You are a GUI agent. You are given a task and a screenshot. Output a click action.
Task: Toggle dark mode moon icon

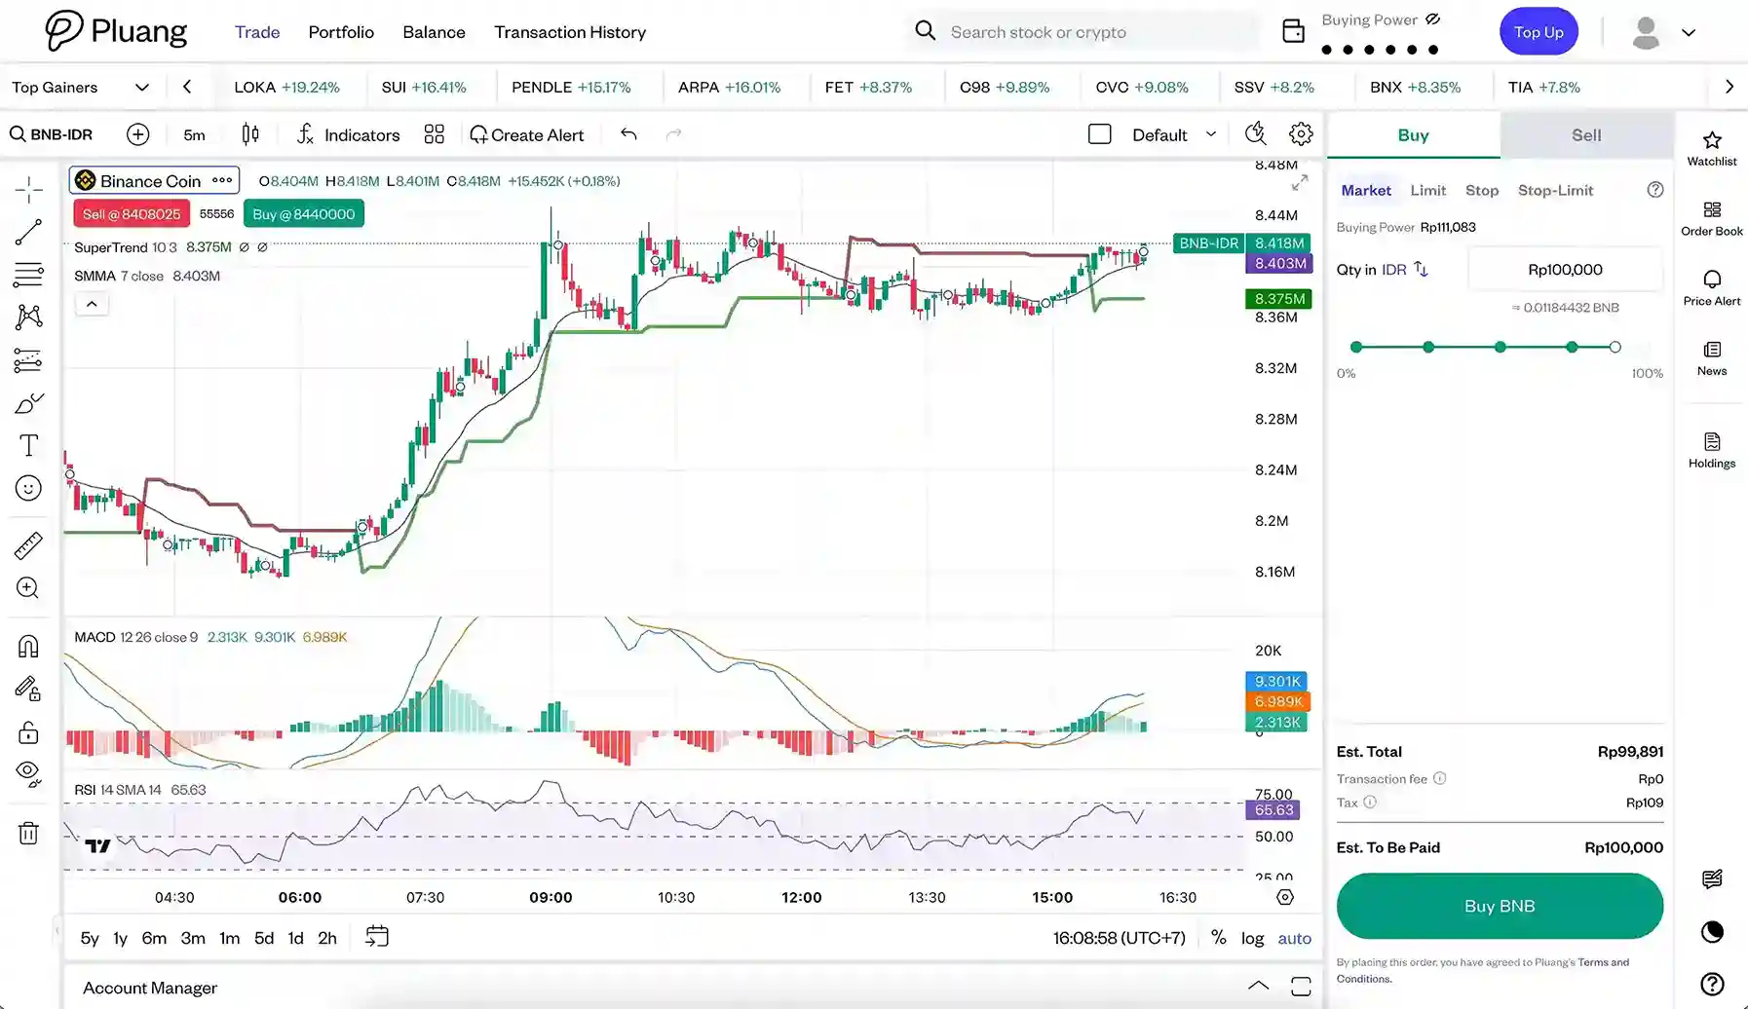(1712, 932)
